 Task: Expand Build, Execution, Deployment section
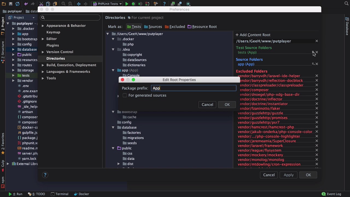coord(43,65)
